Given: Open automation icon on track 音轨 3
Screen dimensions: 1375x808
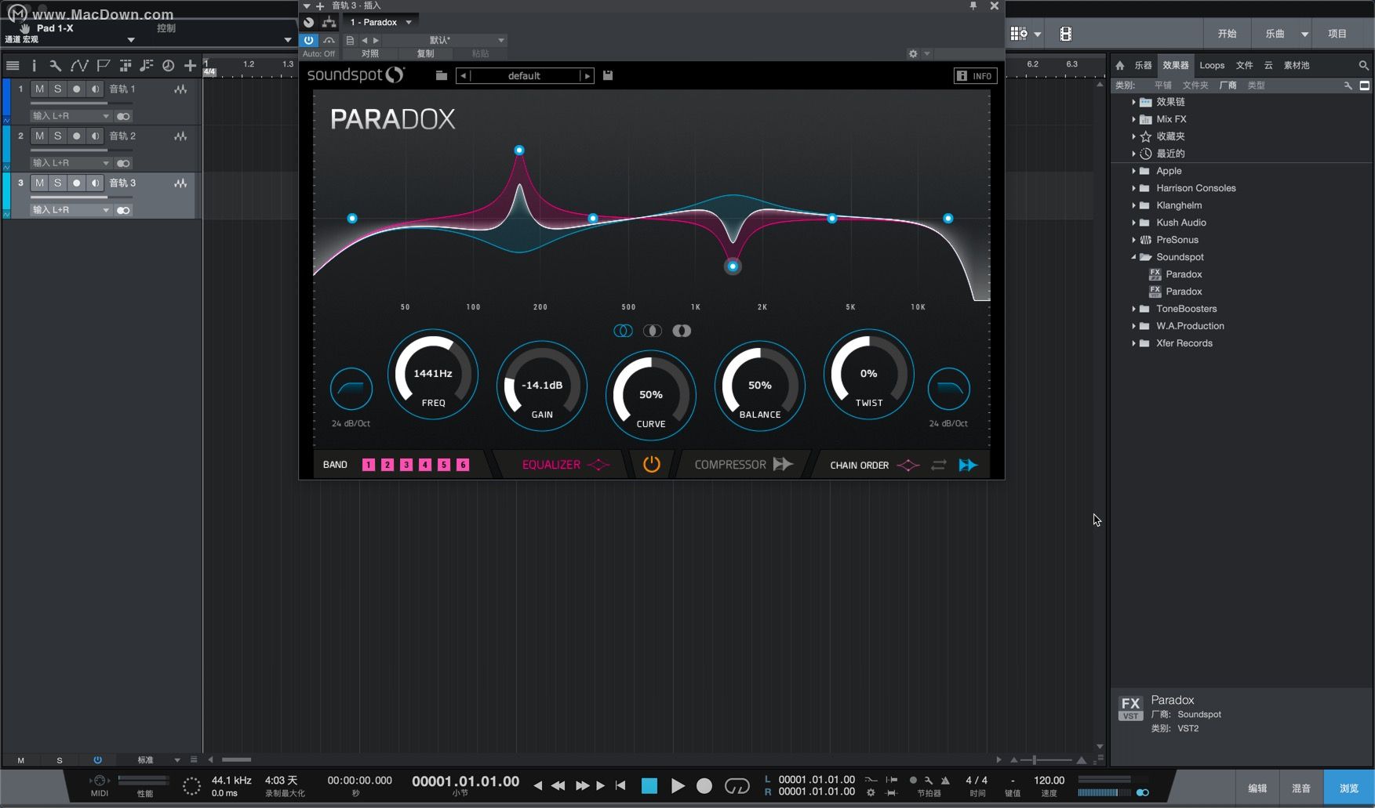Looking at the screenshot, I should (181, 183).
